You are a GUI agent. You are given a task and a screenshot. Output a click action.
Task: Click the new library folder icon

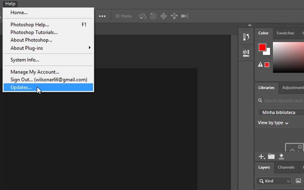click(271, 156)
